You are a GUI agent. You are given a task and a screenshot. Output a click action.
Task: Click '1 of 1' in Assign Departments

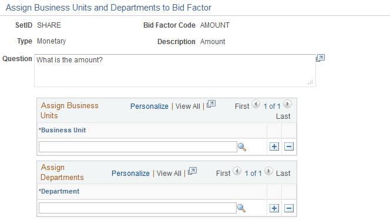[253, 174]
